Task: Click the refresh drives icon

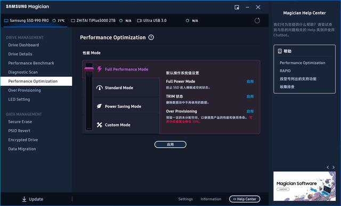Action: click(x=257, y=21)
